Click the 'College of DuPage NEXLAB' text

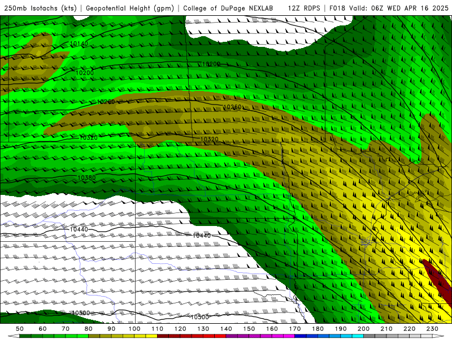click(x=228, y=8)
